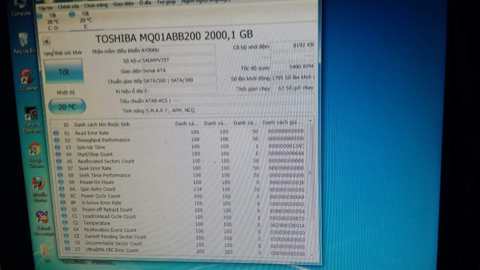This screenshot has width=480, height=270.
Task: Click the previous disk arrow button
Action: coord(46,41)
